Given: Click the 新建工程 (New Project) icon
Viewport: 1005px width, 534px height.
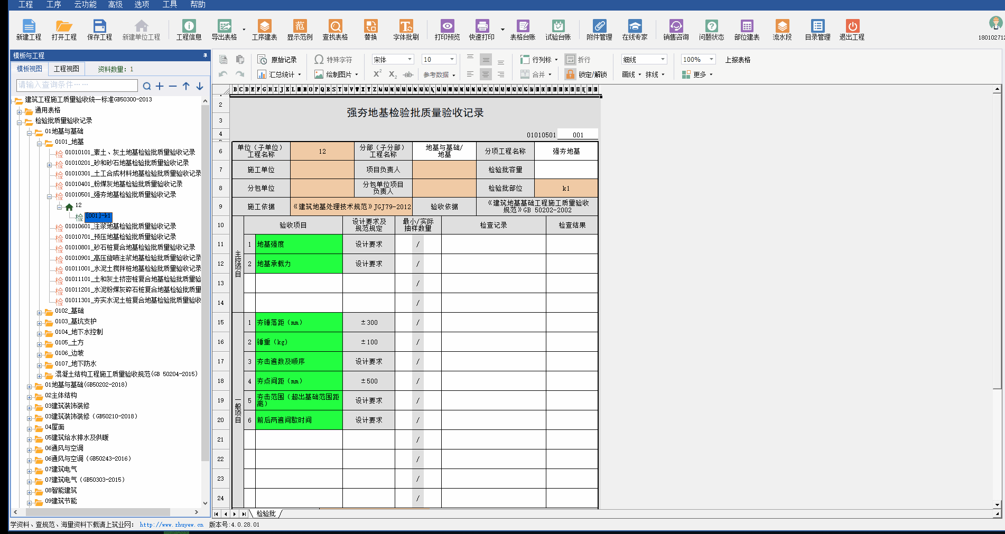Looking at the screenshot, I should coord(29,30).
